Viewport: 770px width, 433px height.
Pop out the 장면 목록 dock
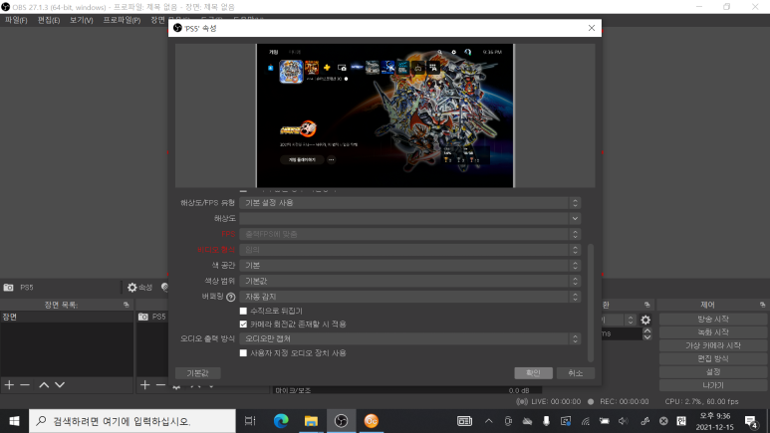pyautogui.click(x=127, y=305)
